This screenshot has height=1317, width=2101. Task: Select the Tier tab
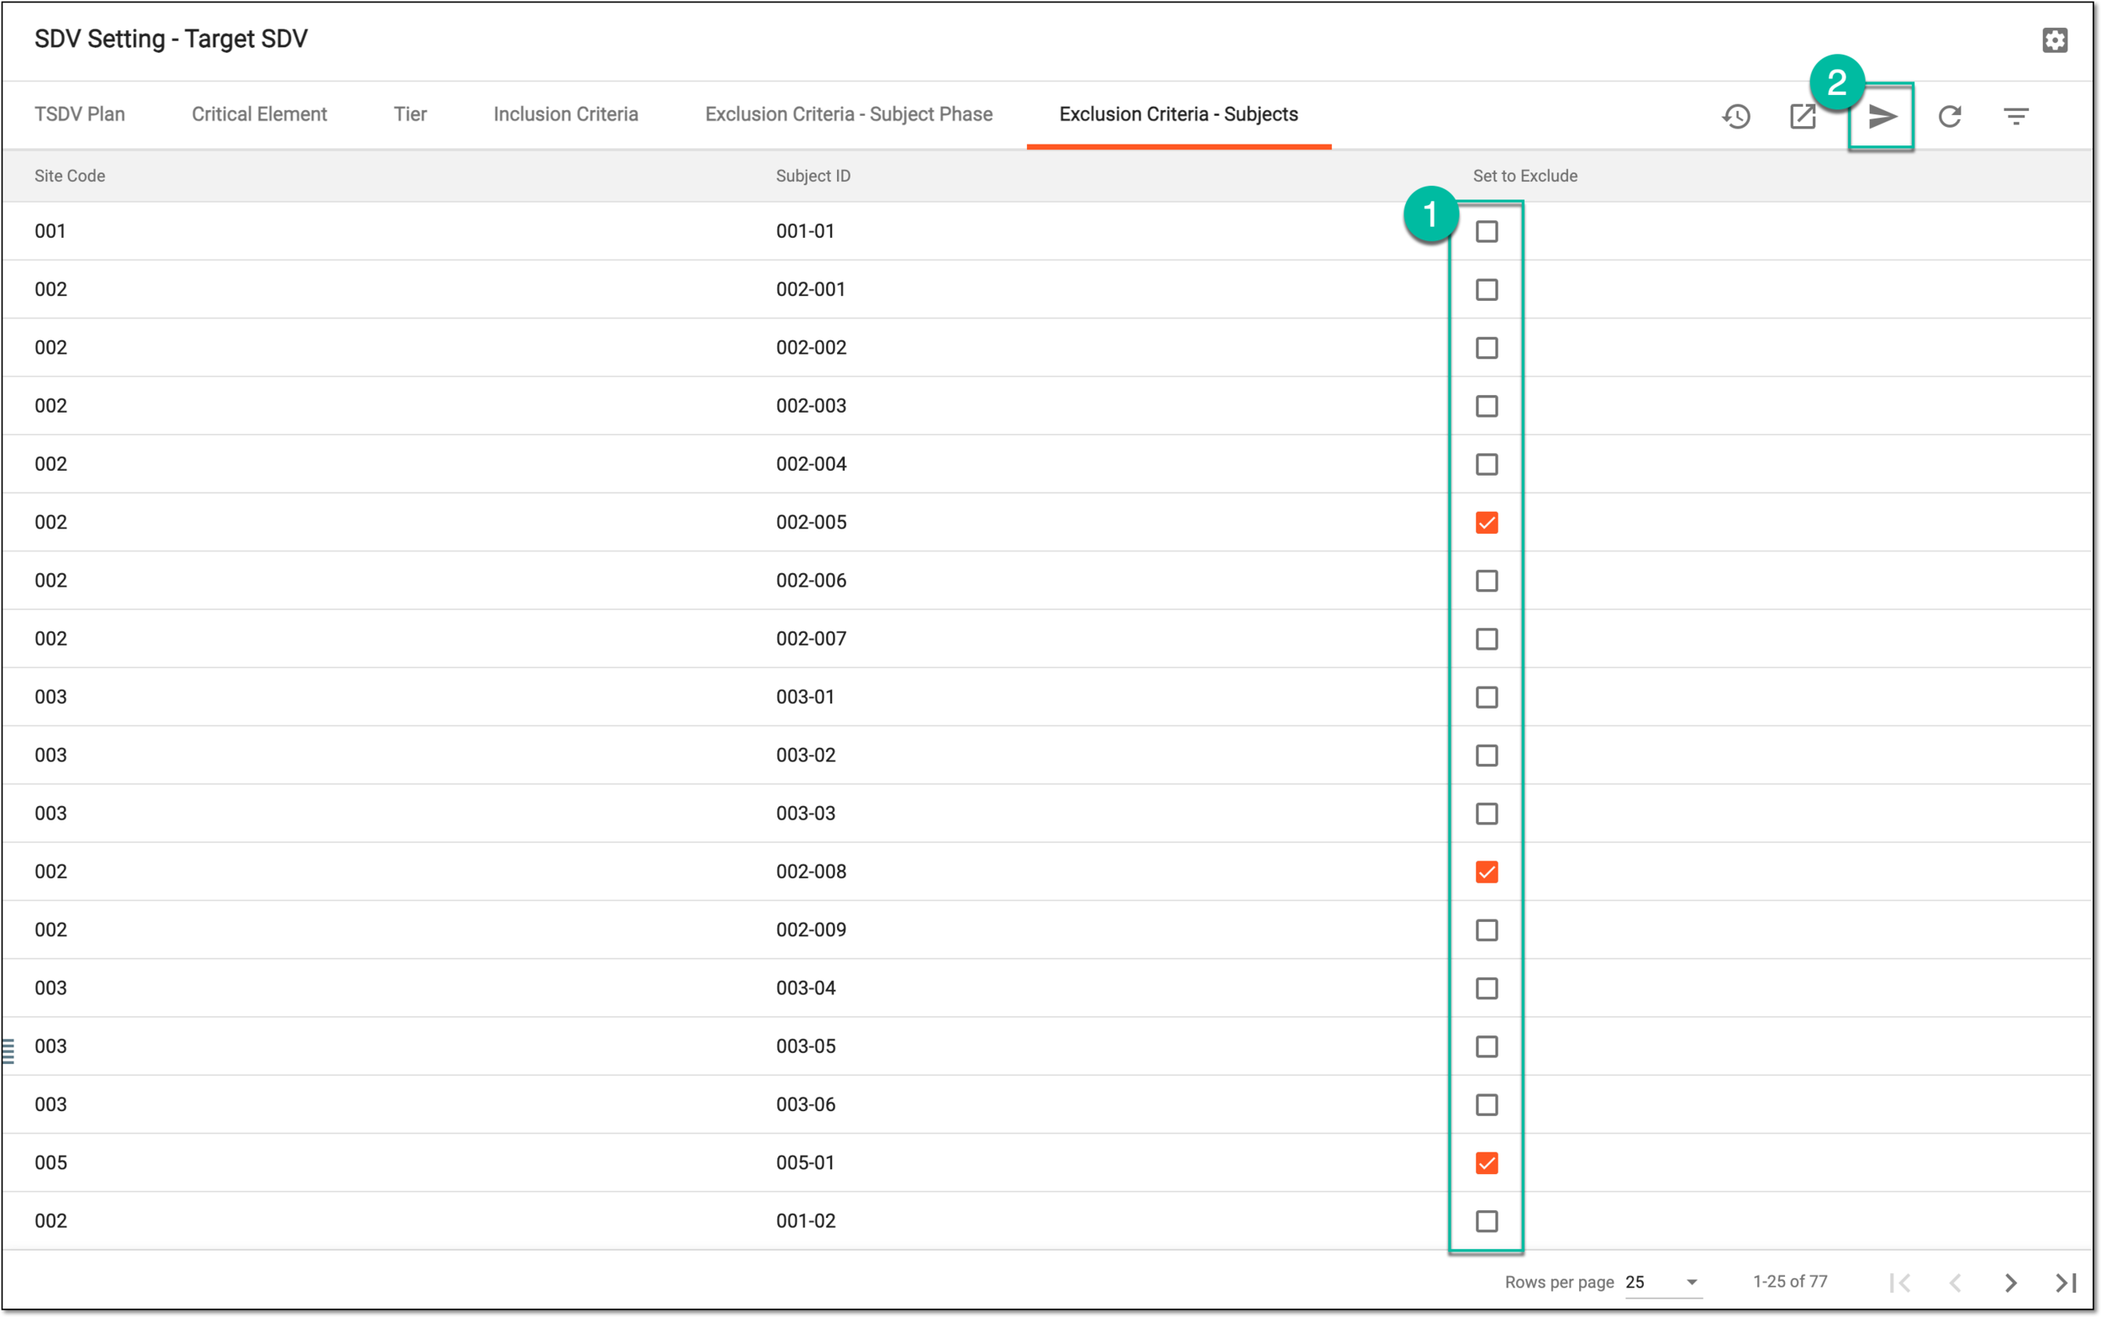410,114
